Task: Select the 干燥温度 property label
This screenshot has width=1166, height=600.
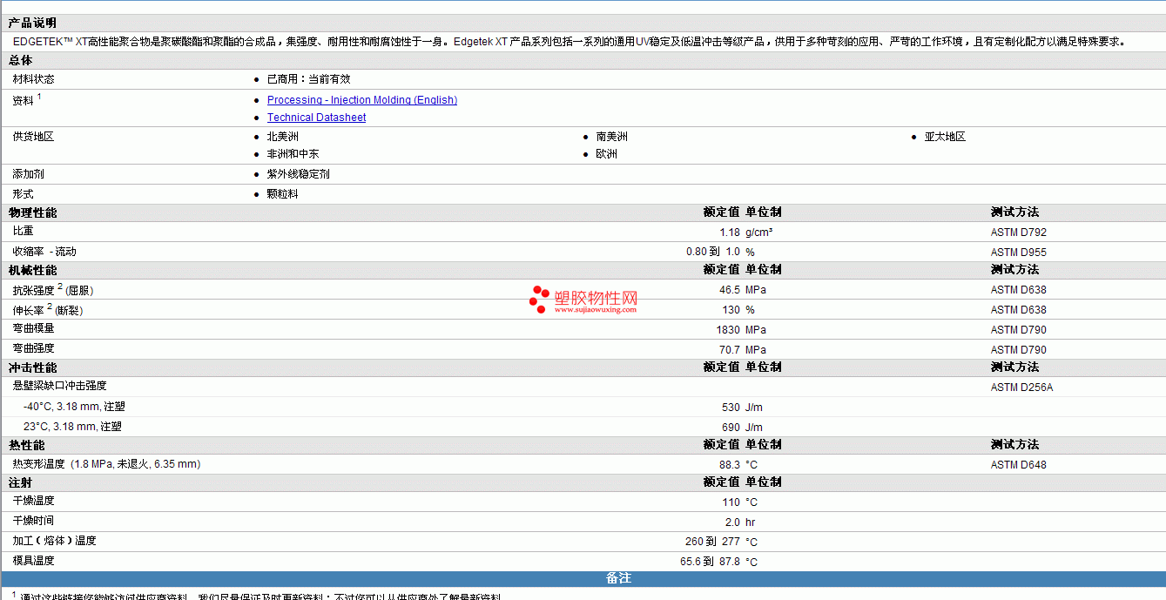Action: pyautogui.click(x=33, y=501)
